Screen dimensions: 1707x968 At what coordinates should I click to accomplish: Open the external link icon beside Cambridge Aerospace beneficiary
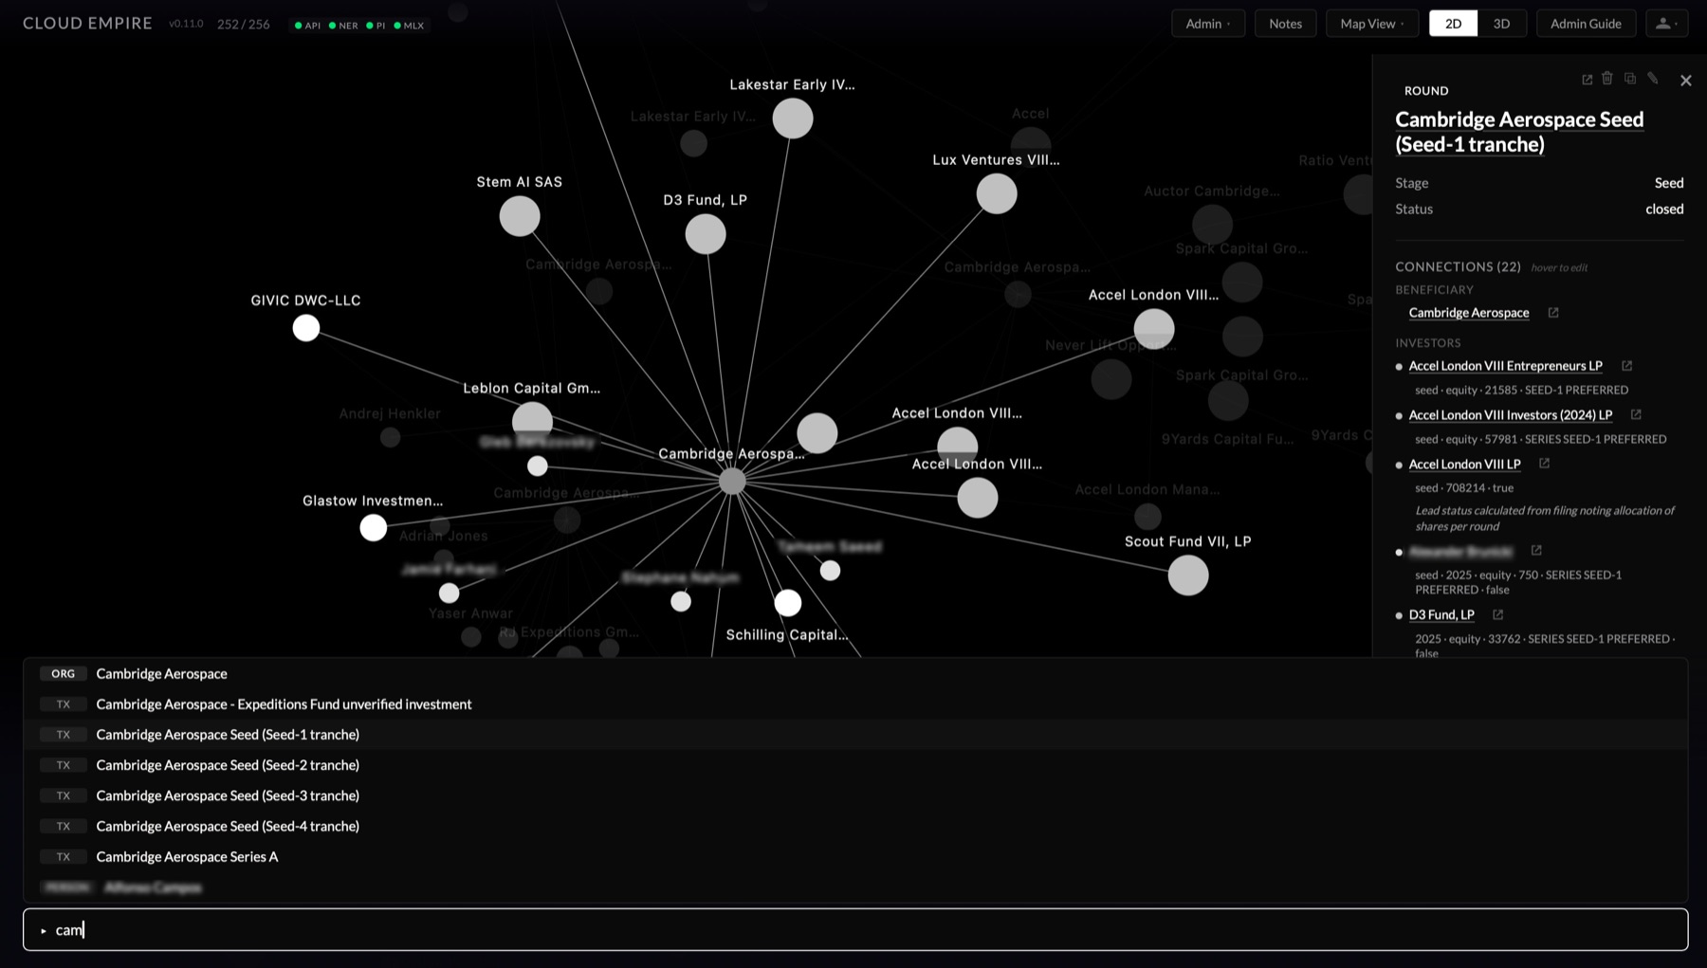[x=1553, y=313]
